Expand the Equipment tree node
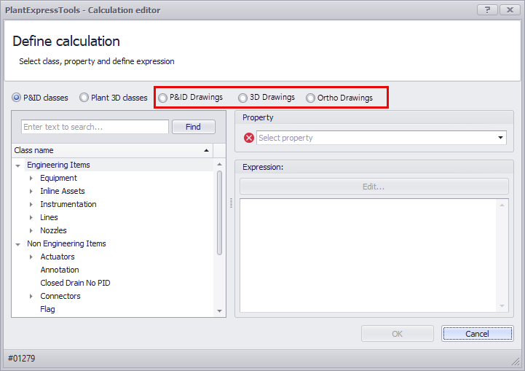 [x=31, y=178]
